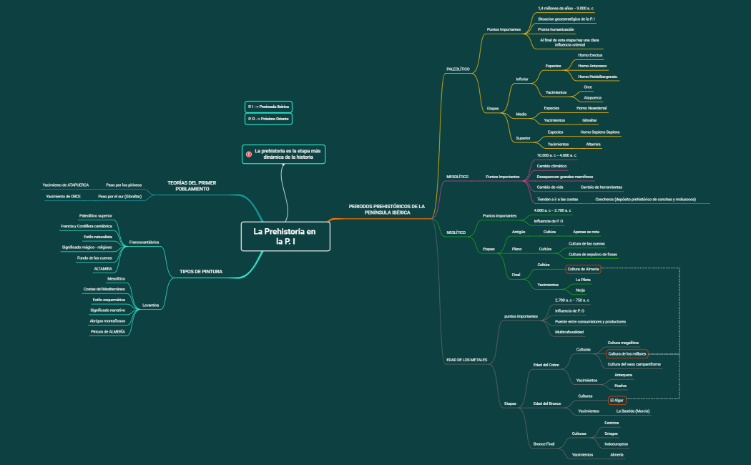Screen dimensions: 751x465
Task: Click the red exclamation marker icon
Action: pyautogui.click(x=249, y=154)
